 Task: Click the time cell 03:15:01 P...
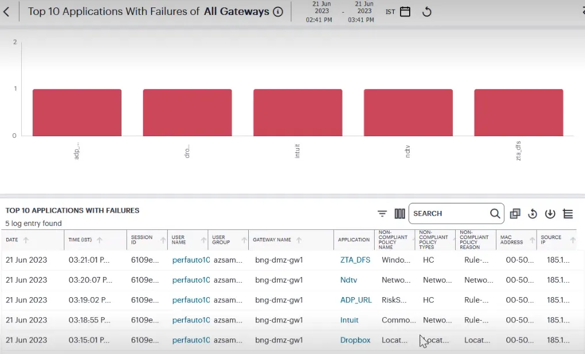click(89, 340)
